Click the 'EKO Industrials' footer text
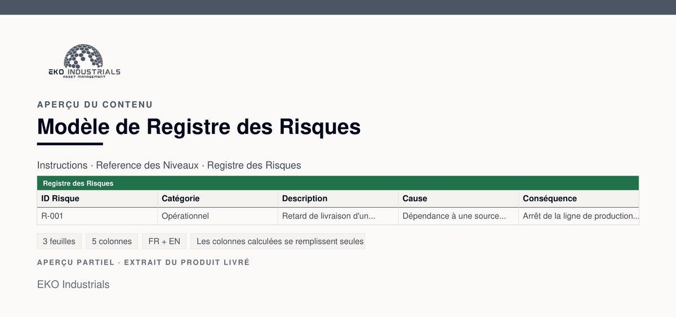This screenshot has height=317, width=676. click(x=73, y=284)
